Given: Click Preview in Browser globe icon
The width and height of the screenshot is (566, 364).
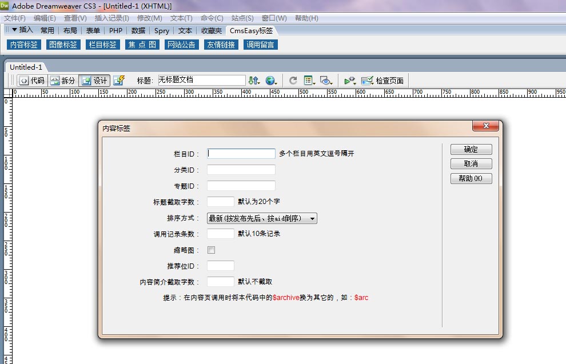Looking at the screenshot, I should coord(271,81).
